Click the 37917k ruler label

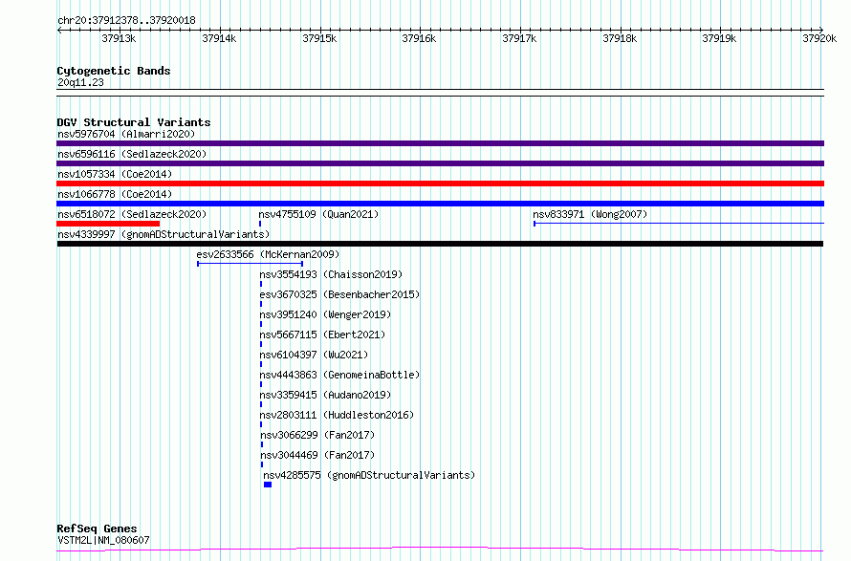pos(519,38)
